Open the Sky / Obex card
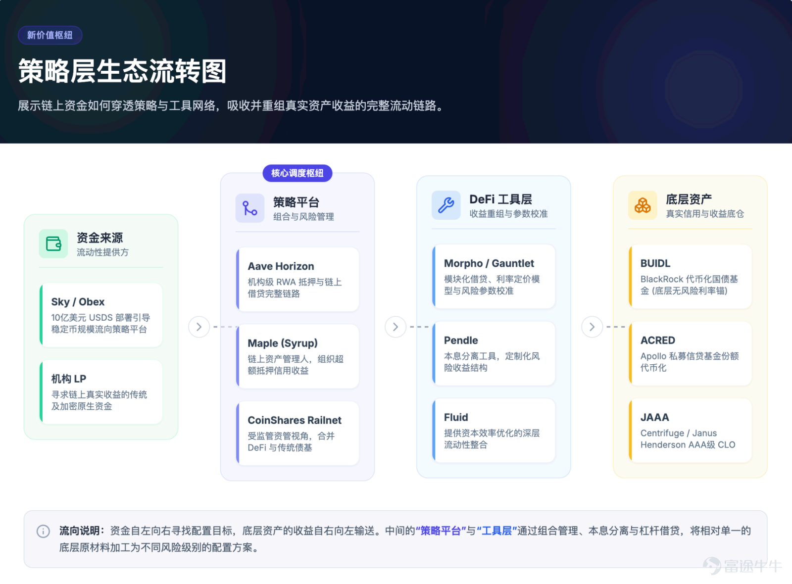Viewport: 792px width, 584px height. click(101, 315)
